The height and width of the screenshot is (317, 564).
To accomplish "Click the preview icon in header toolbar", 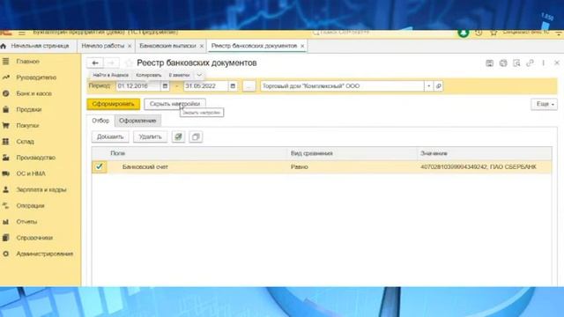I will [x=516, y=63].
